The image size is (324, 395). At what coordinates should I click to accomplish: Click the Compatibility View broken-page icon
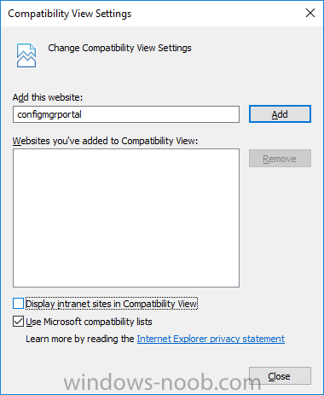[26, 55]
